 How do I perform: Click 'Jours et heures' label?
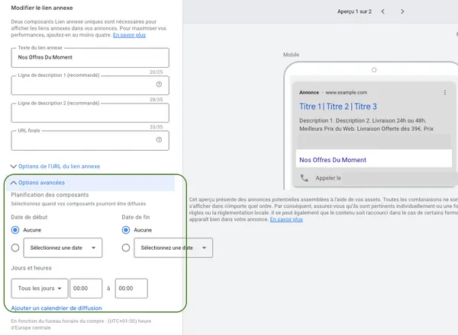31,268
